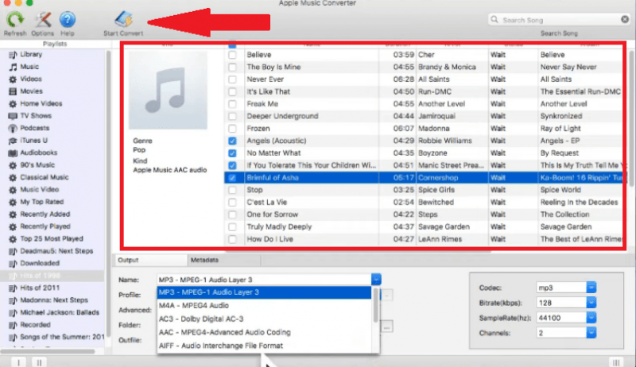
Task: Open Options from the toolbar
Action: tap(43, 20)
